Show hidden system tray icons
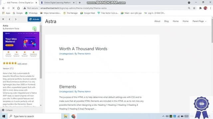Viewport: 213px width, 119px height. point(163,116)
